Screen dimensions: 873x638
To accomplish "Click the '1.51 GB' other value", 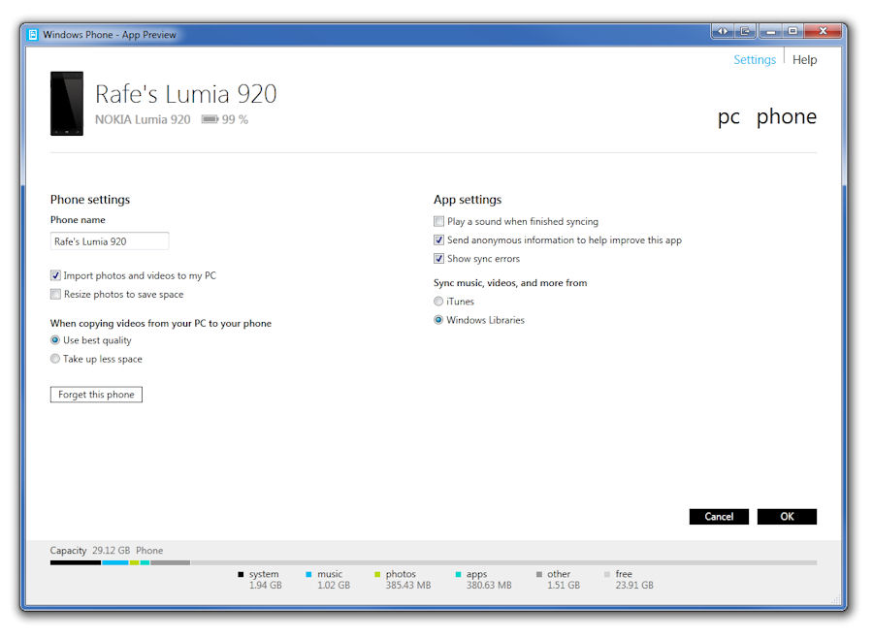I will click(564, 585).
